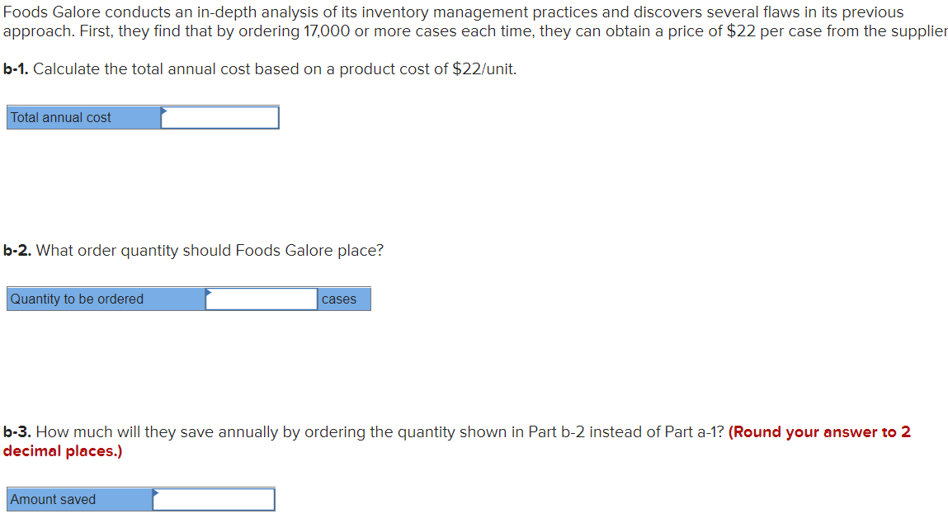Image resolution: width=948 pixels, height=523 pixels.
Task: Click the flag marker on Total annual cost field
Action: pos(166,111)
